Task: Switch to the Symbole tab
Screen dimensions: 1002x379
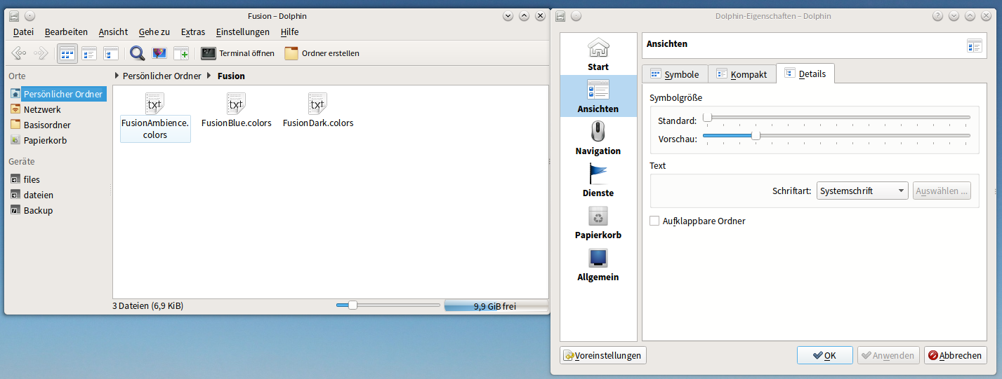Action: (x=674, y=74)
